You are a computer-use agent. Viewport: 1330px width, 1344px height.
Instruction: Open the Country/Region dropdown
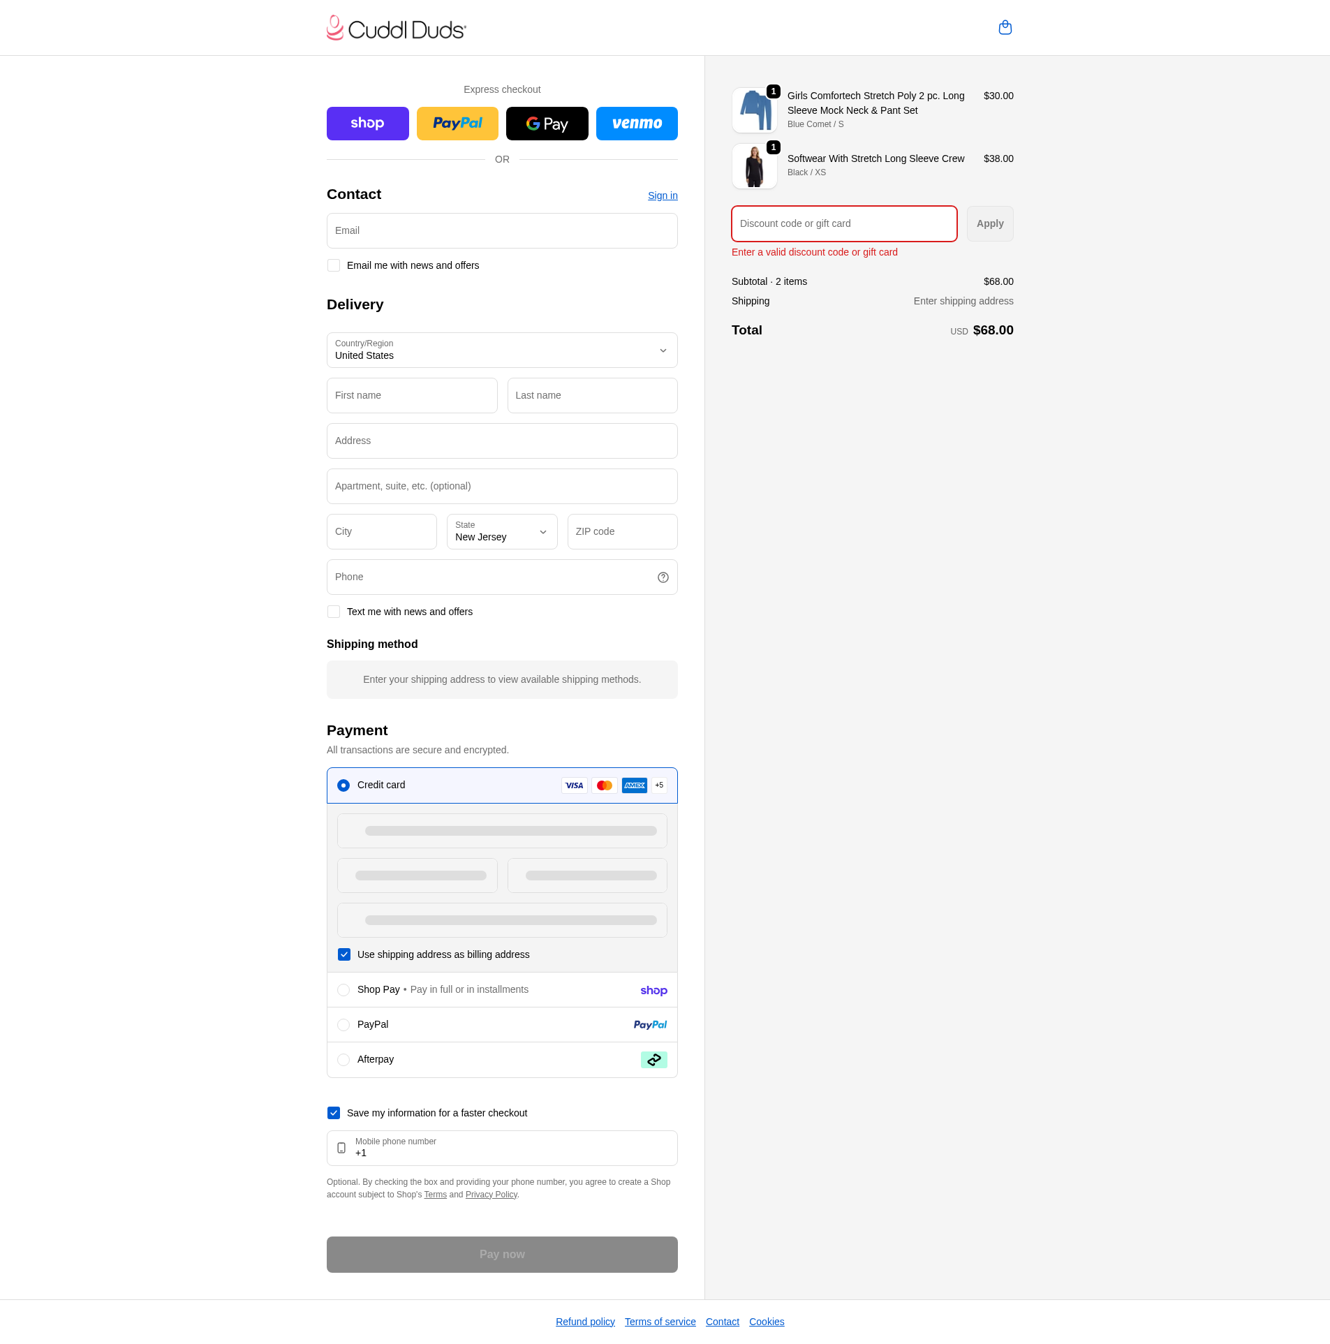[x=501, y=350]
